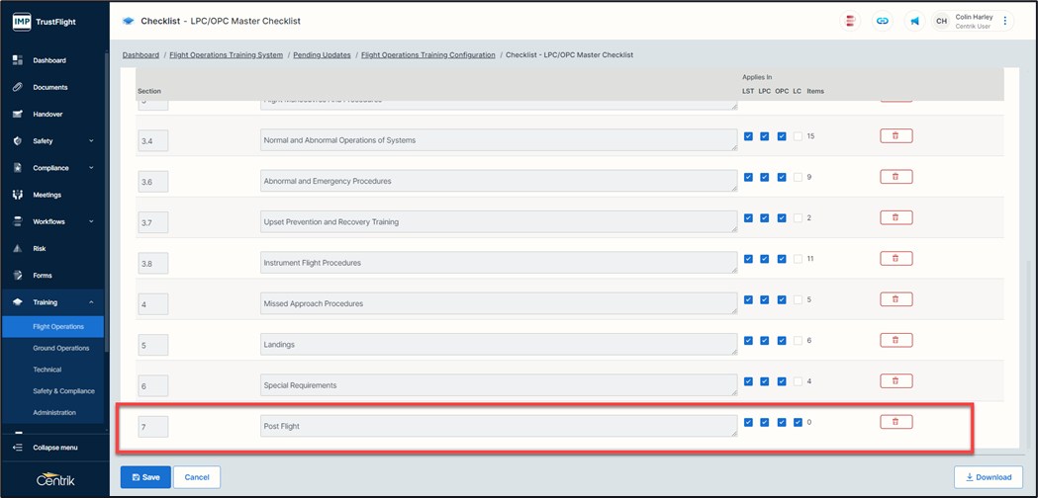Click trash icon for Missed Approach Procedures
Image resolution: width=1038 pixels, height=498 pixels.
[896, 299]
